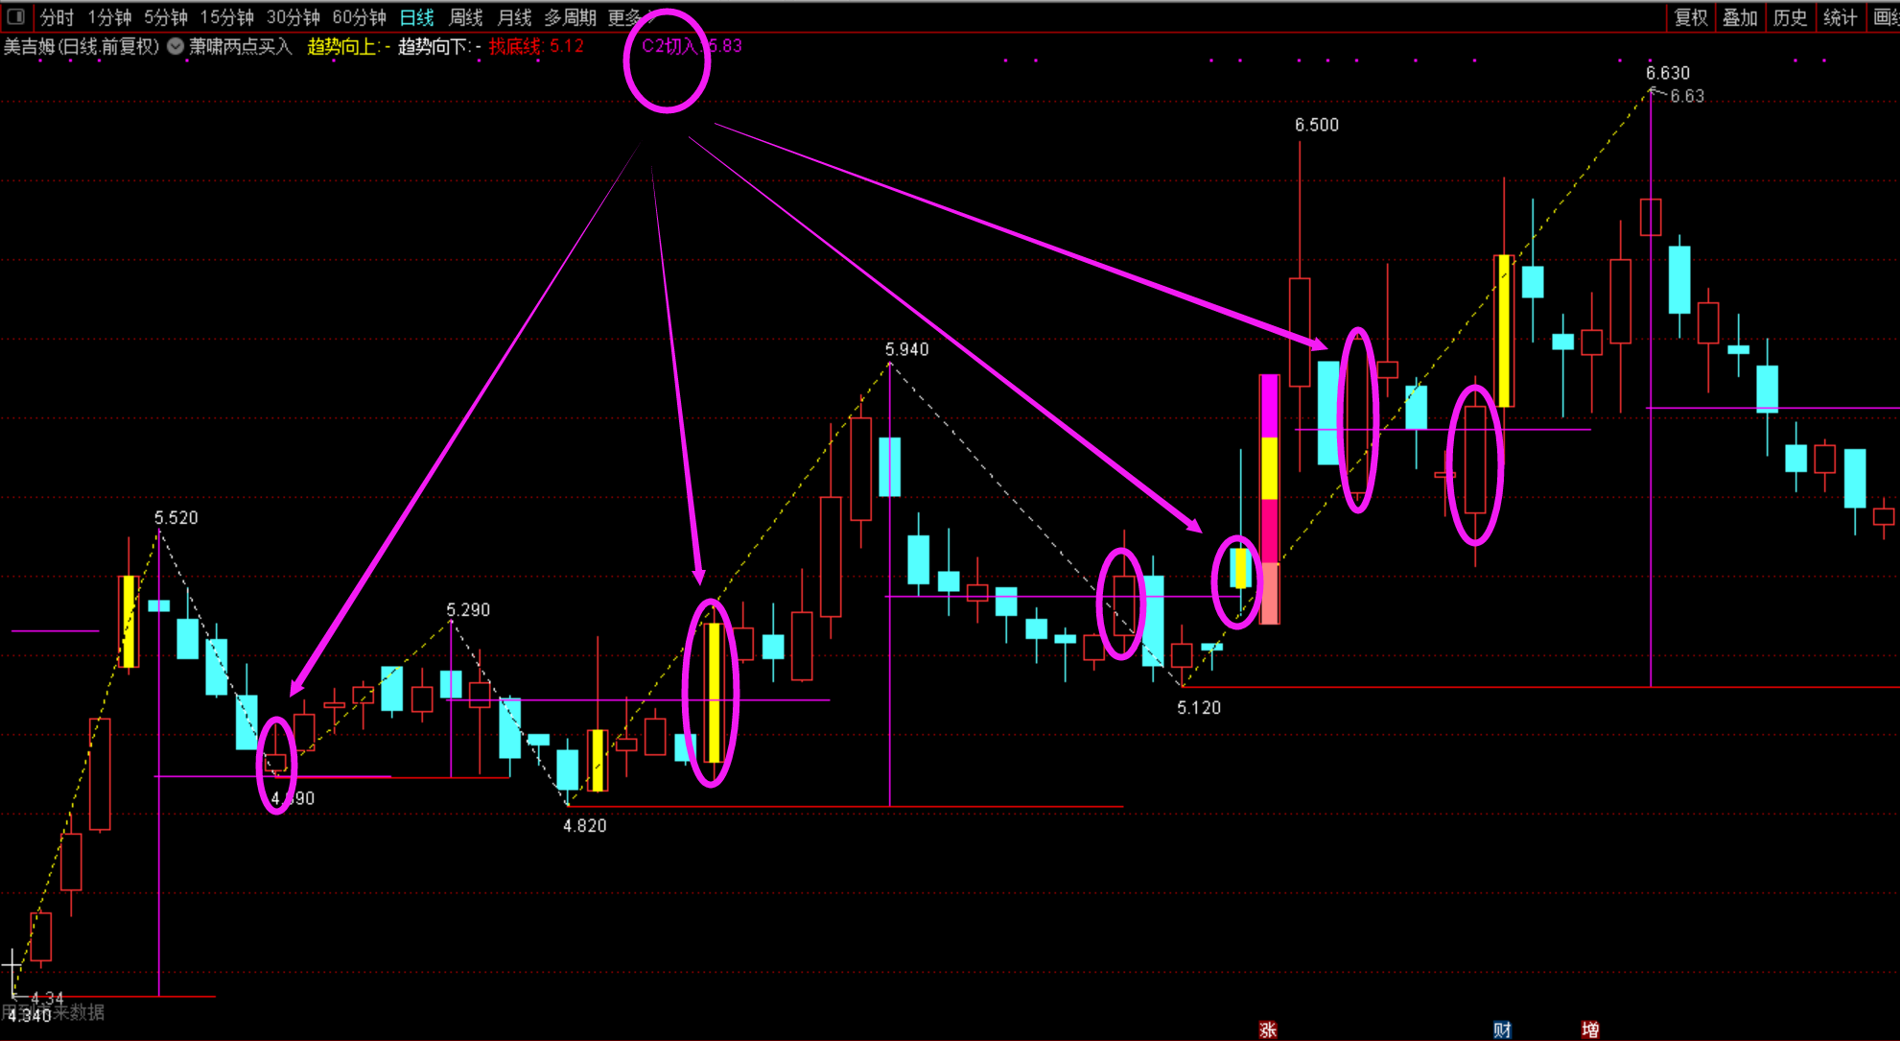
Task: Switch to the 分时 period tab
Action: coord(57,17)
